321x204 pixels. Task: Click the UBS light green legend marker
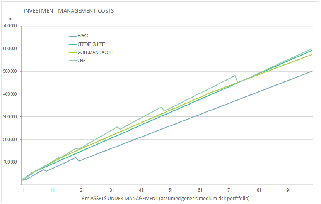[x=72, y=60]
